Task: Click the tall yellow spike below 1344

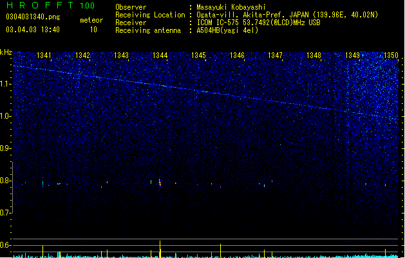Action: click(x=160, y=249)
